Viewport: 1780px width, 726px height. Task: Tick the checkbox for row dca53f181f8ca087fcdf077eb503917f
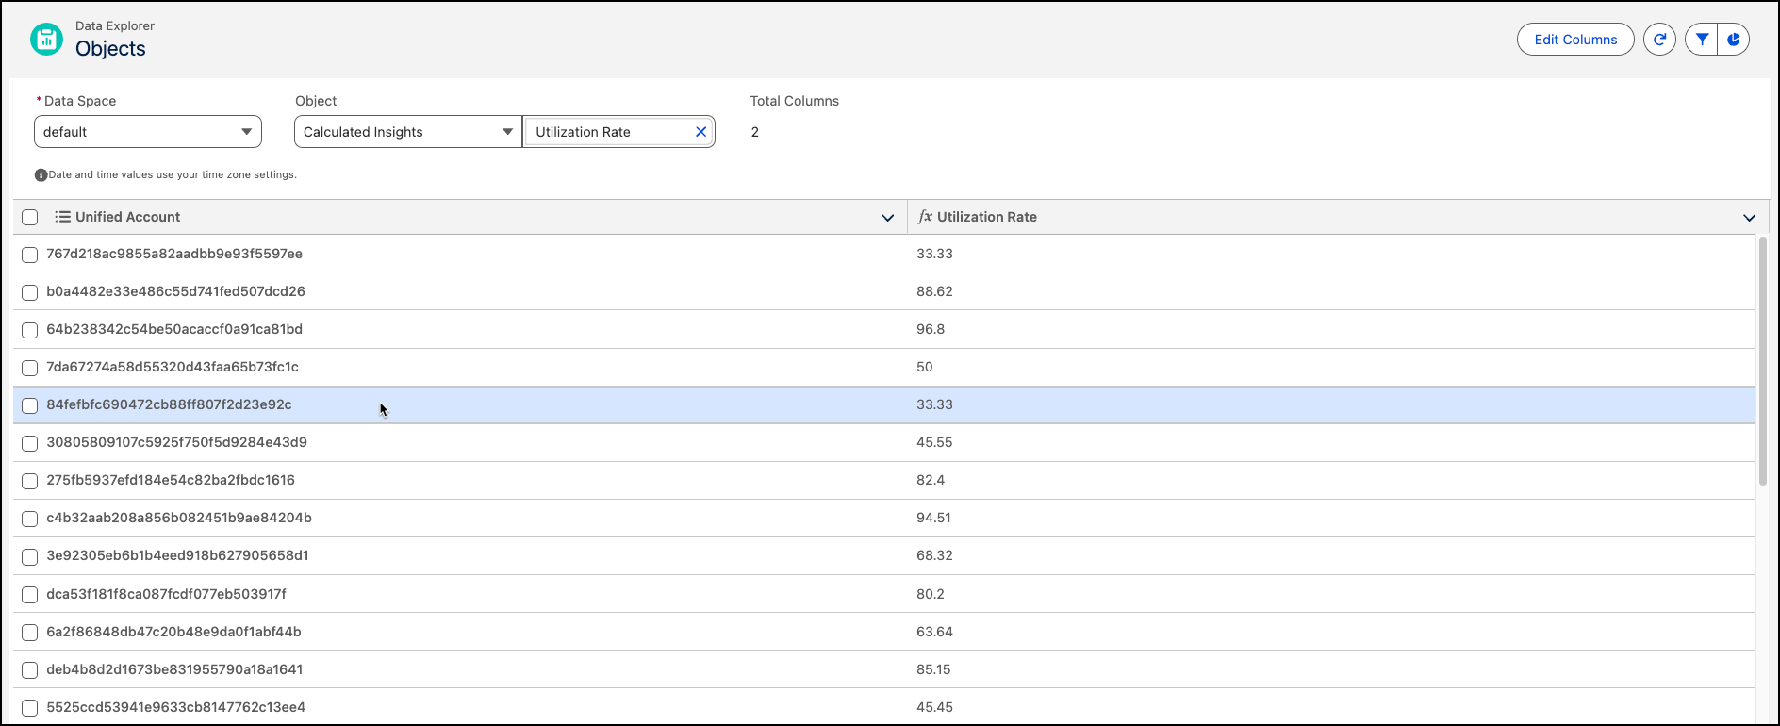[x=30, y=595]
